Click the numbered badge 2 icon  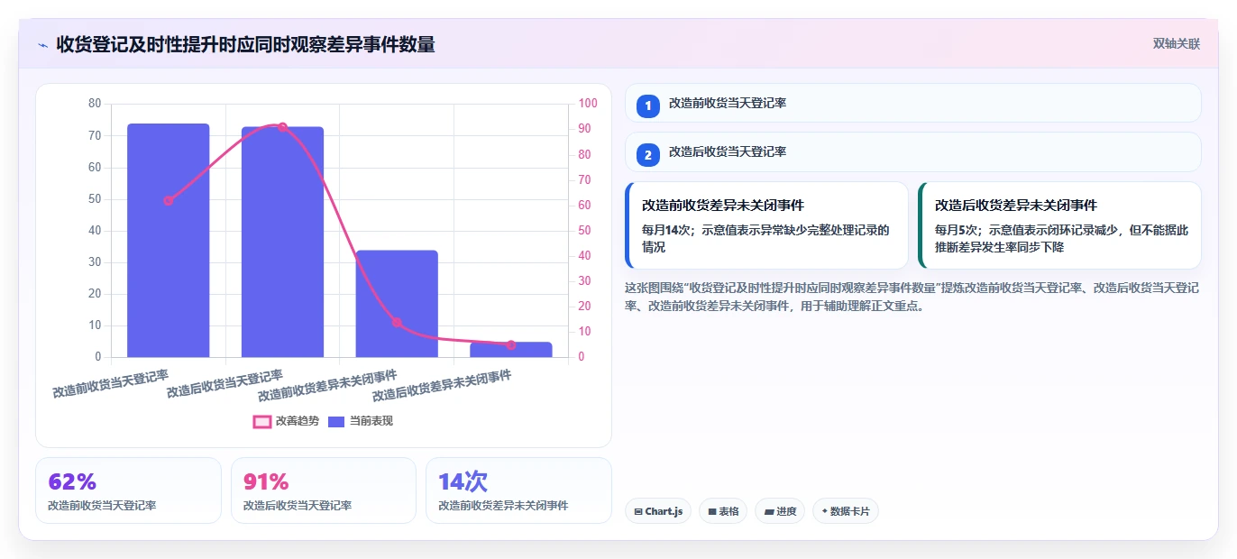click(648, 155)
